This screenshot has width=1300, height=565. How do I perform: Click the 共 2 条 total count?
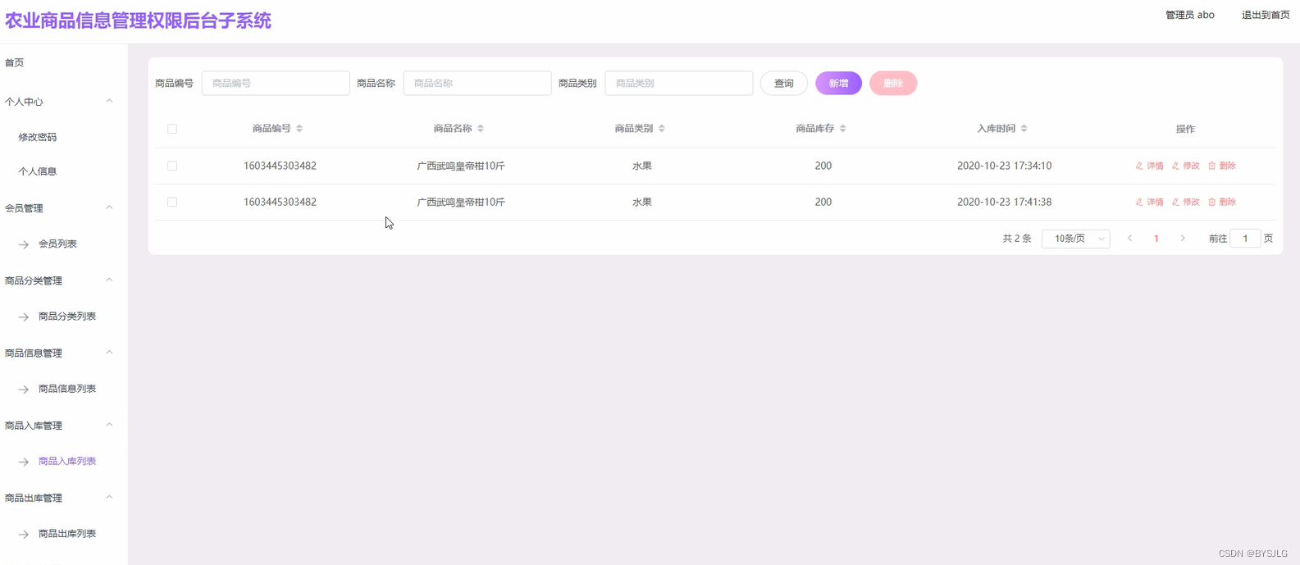[x=1017, y=239]
